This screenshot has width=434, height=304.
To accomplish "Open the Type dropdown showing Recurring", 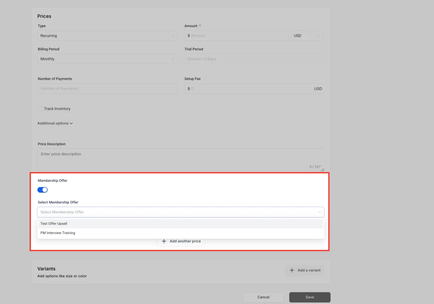I will click(x=107, y=36).
